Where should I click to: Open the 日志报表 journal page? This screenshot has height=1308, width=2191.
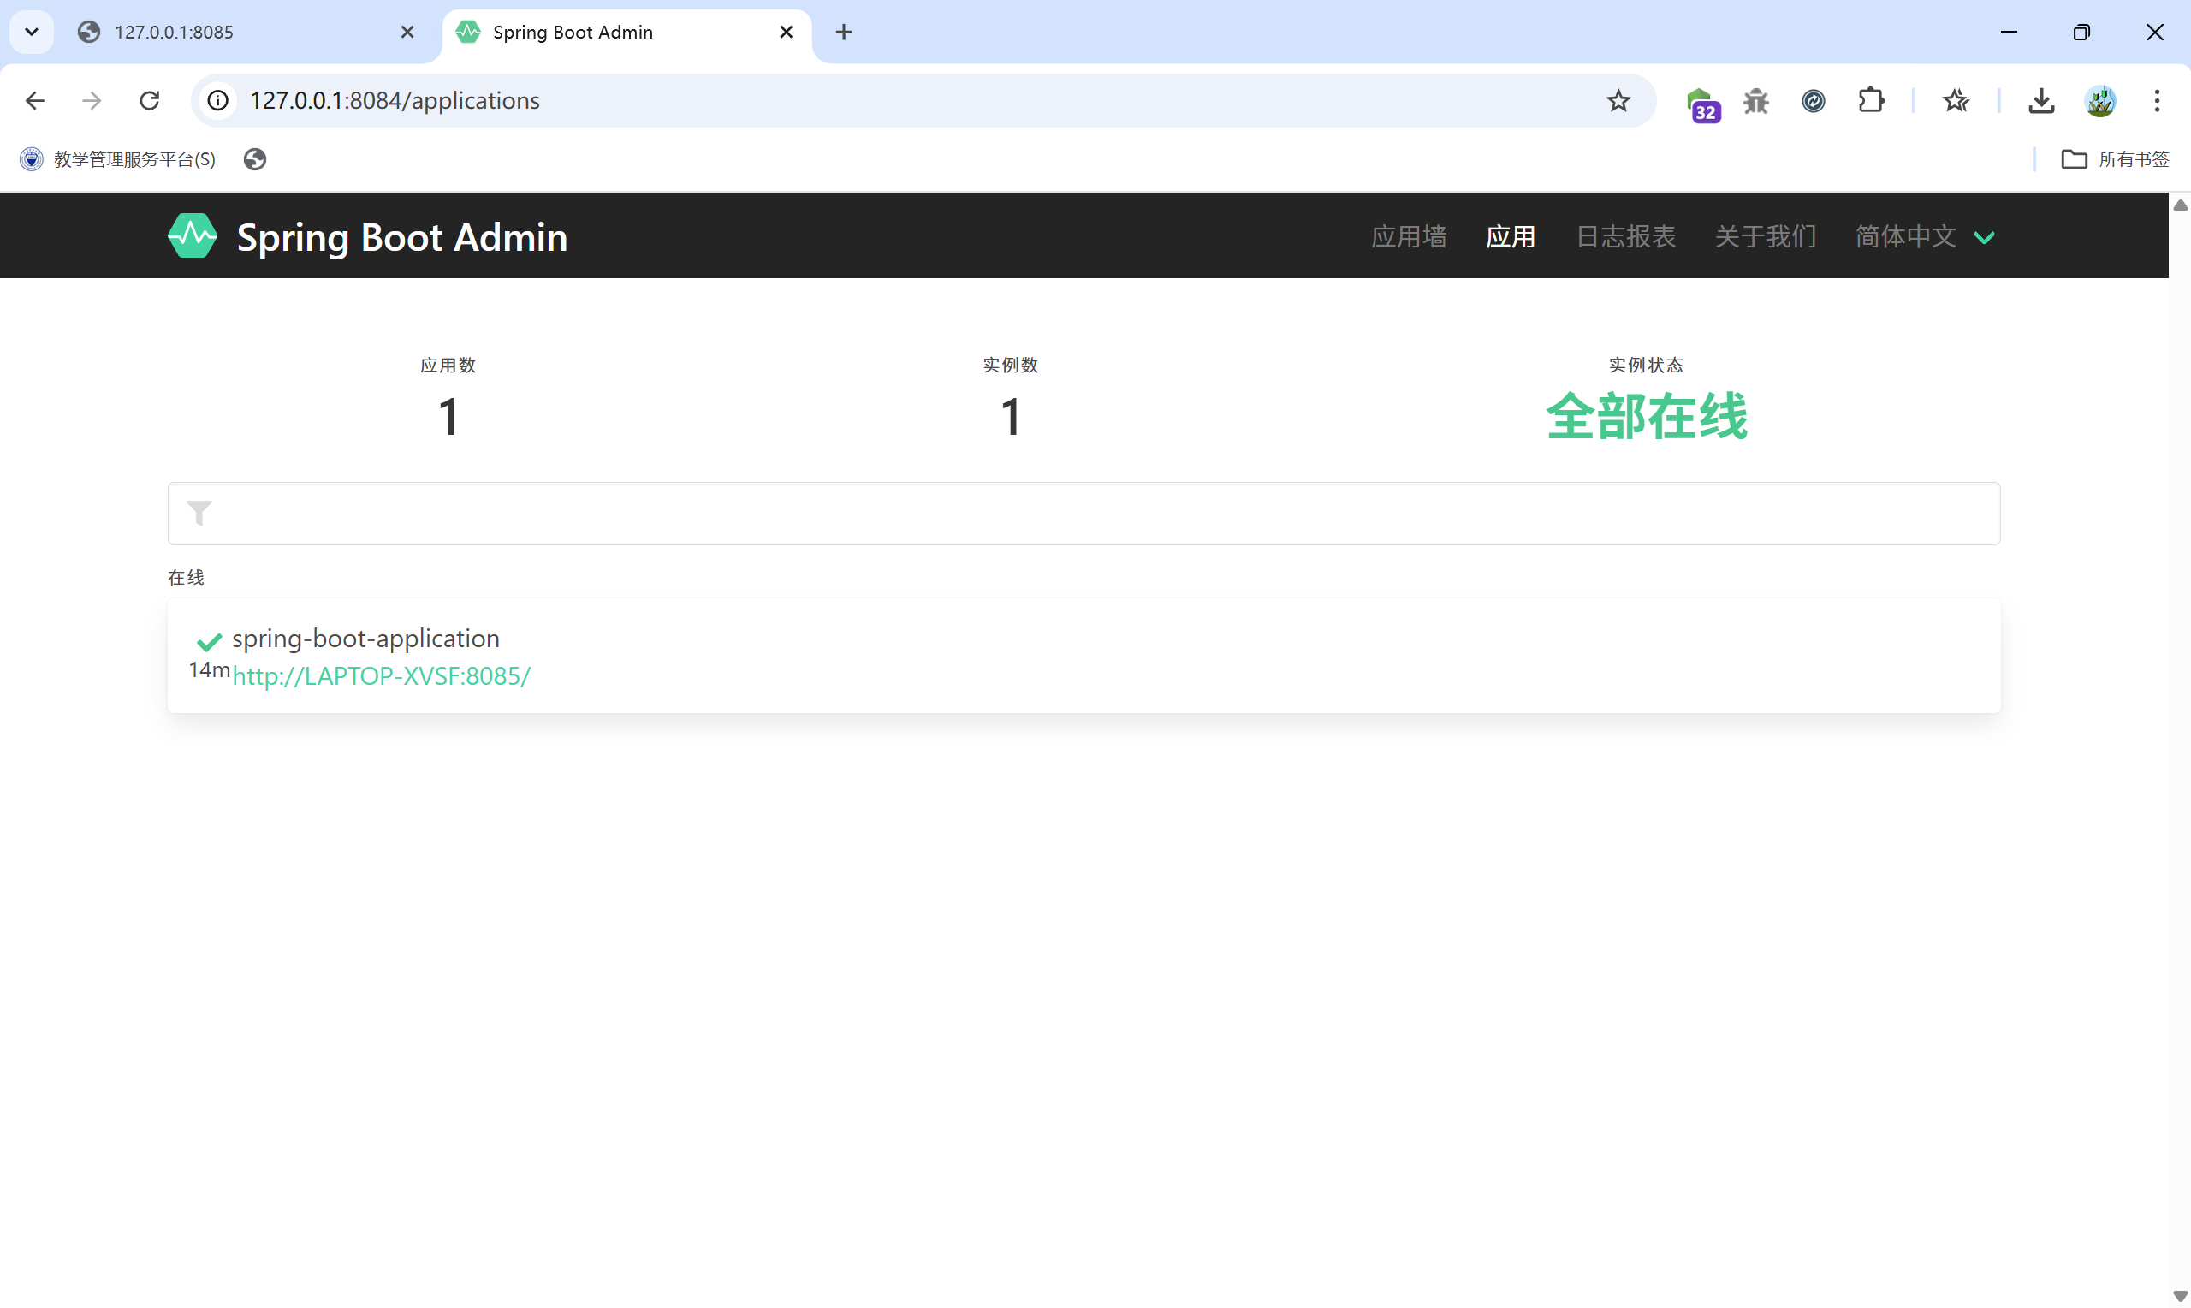pyautogui.click(x=1624, y=236)
